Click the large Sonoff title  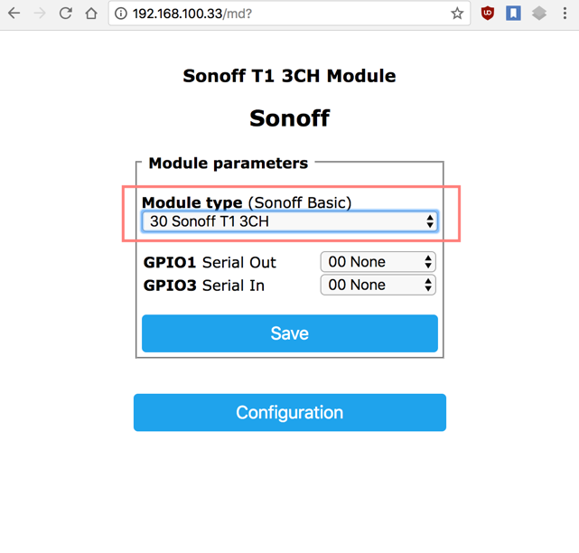(289, 118)
